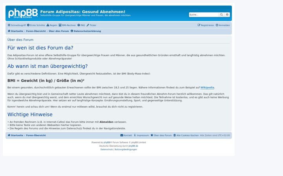The height and width of the screenshot is (176, 283).
Task: Focus the Suche search field
Action: [x=204, y=15]
